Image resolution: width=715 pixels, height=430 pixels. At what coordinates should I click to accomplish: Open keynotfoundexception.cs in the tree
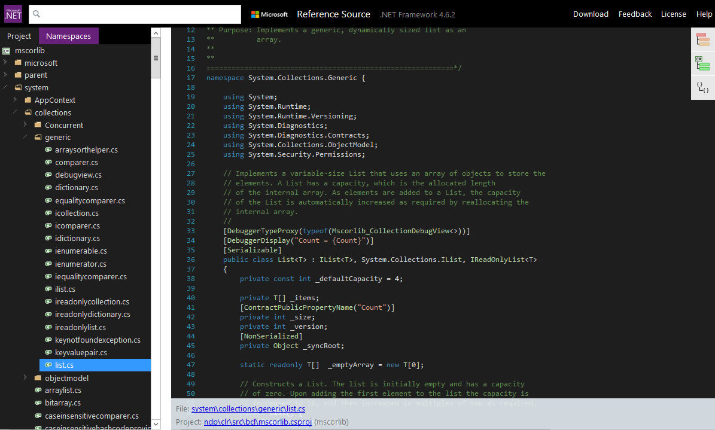(98, 340)
